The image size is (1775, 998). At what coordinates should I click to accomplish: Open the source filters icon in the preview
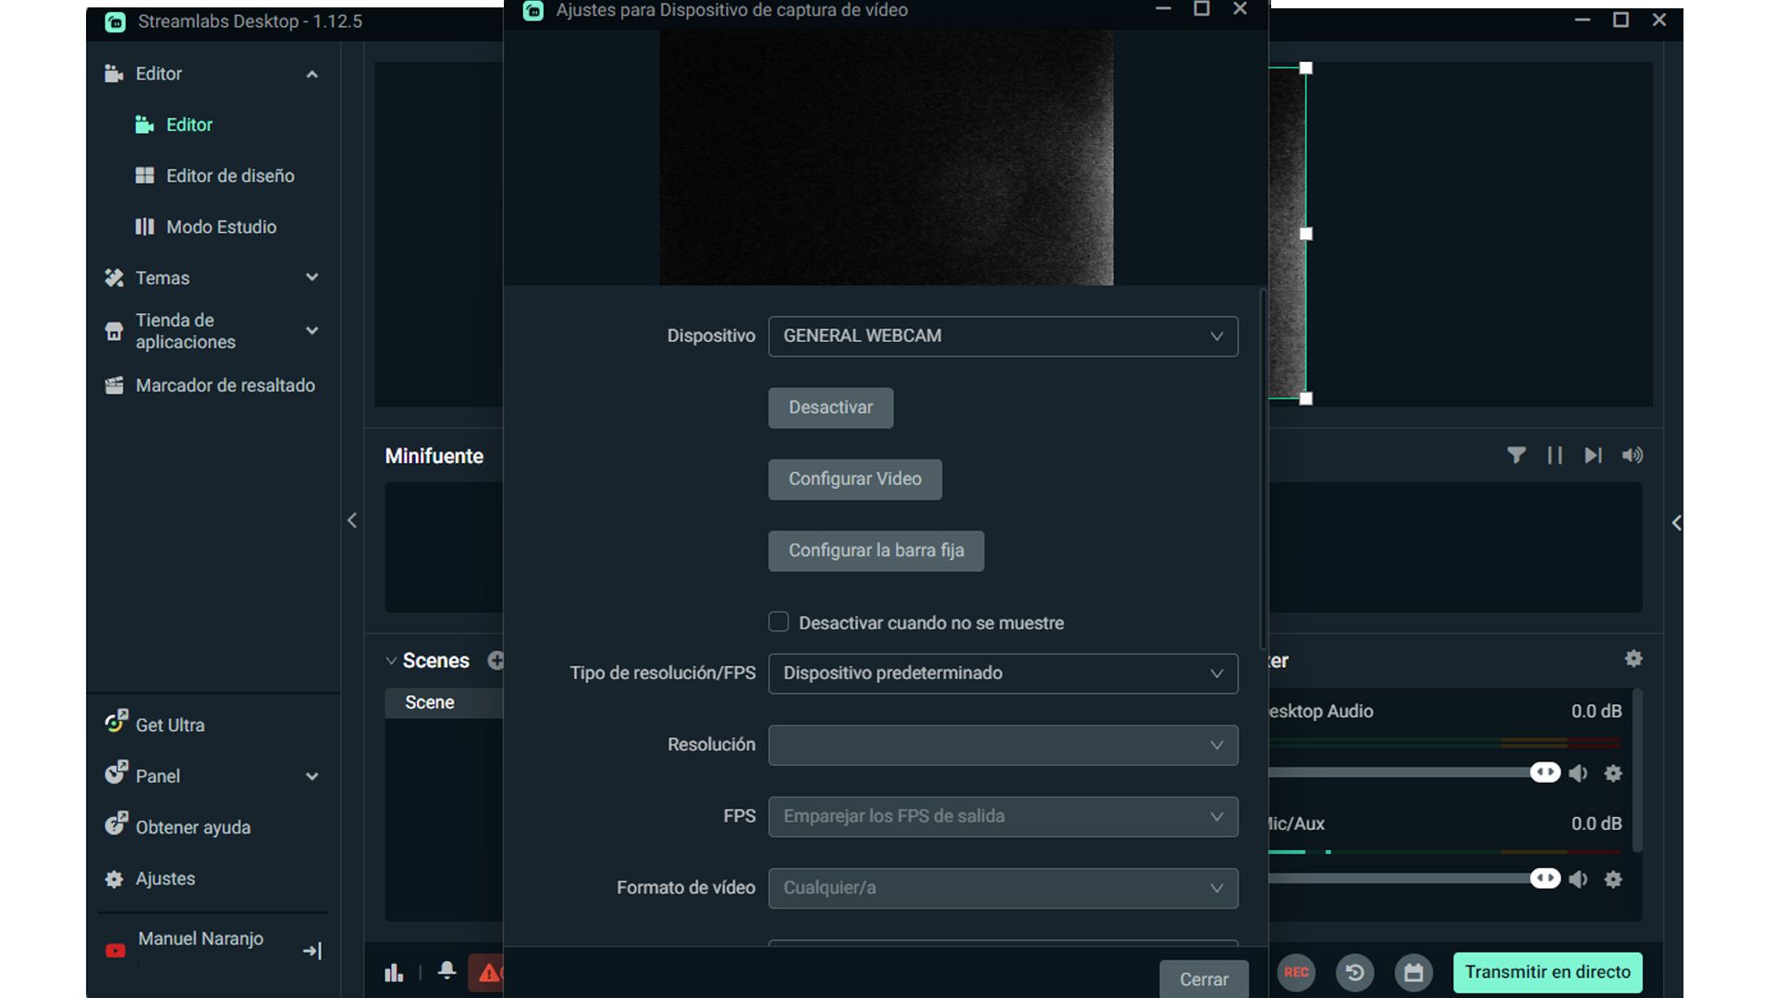(x=1516, y=455)
